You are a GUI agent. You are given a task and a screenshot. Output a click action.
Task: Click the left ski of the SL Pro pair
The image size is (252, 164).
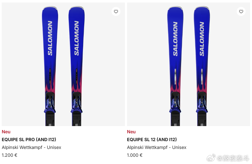click(x=50, y=66)
